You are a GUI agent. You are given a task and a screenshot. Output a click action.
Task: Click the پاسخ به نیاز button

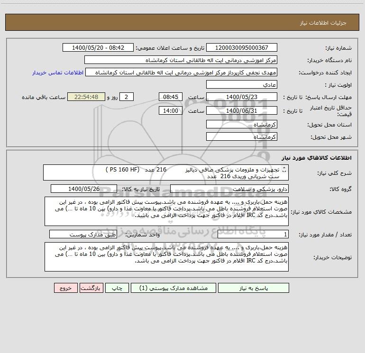coord(254,288)
